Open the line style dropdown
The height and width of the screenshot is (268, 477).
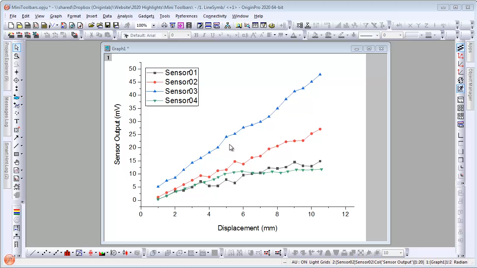pyautogui.click(x=377, y=35)
